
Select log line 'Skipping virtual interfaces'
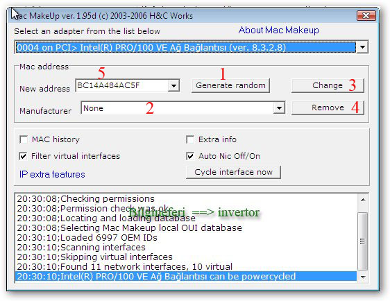(x=186, y=257)
